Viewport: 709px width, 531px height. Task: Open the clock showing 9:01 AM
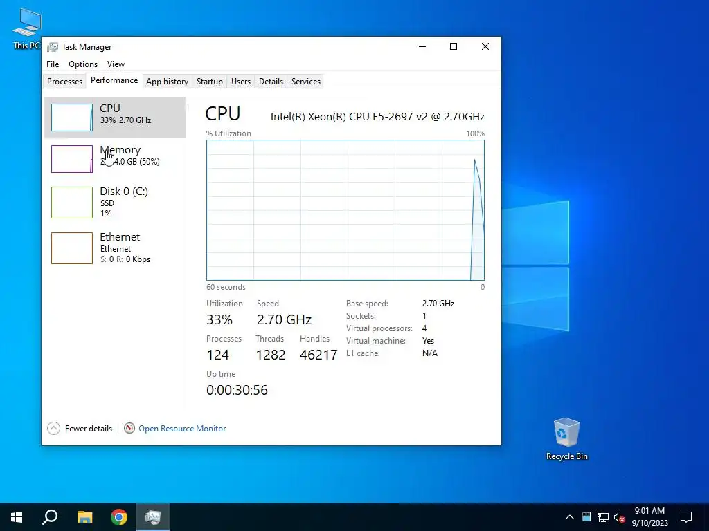point(649,517)
